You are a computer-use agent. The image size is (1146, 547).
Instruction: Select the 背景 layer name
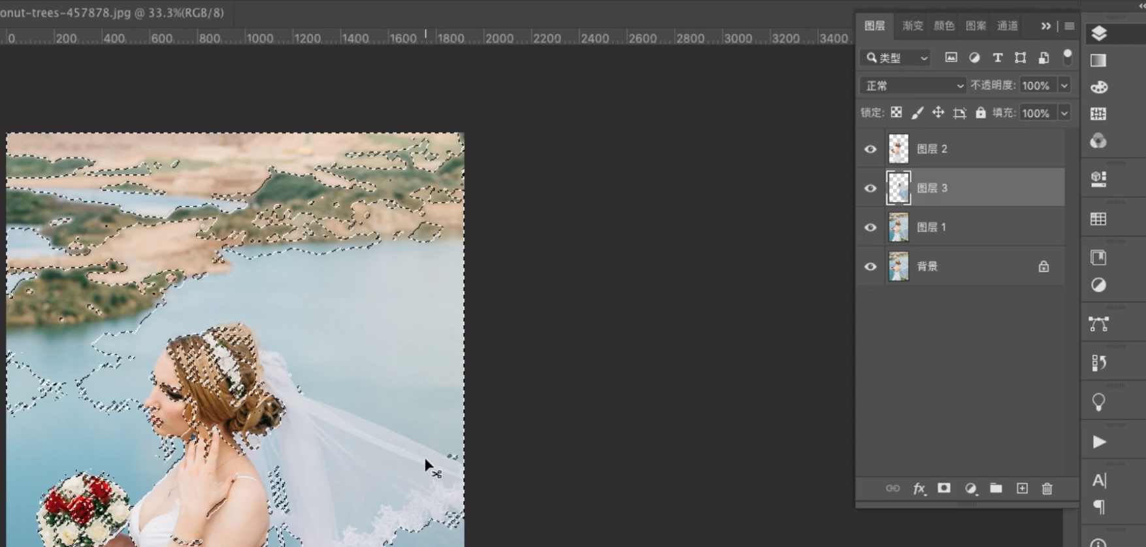927,267
